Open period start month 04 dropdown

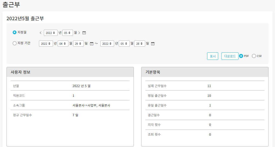(63, 44)
